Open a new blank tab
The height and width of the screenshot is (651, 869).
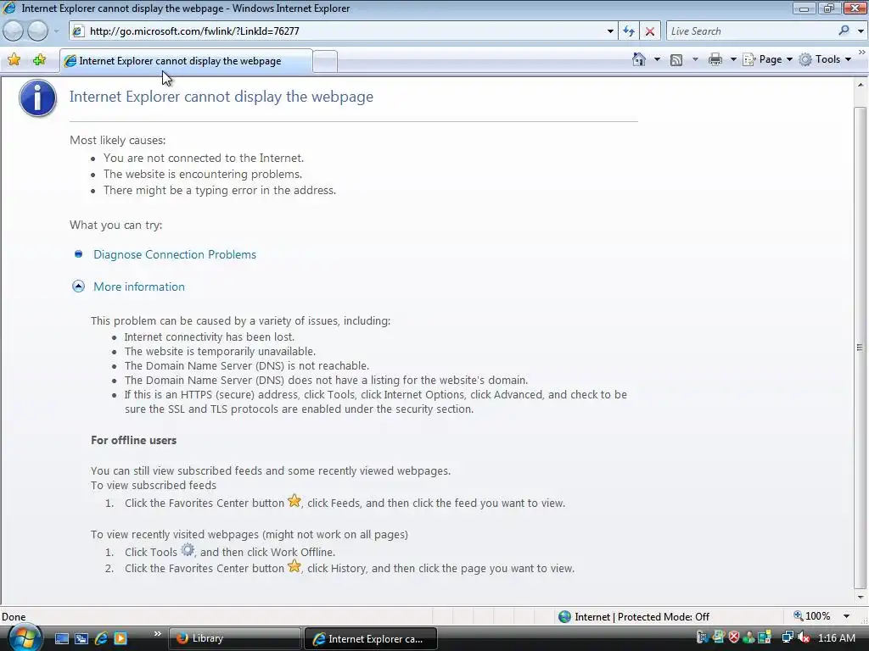tap(325, 61)
